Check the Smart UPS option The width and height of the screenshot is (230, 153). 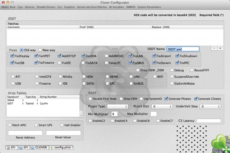(36, 125)
